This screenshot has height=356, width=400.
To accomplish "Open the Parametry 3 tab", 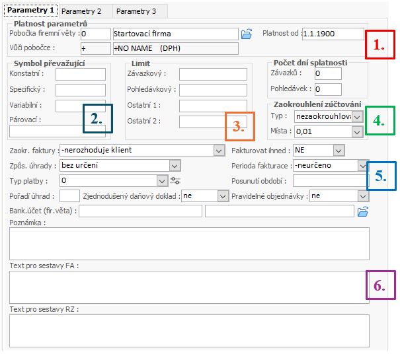I will (x=137, y=11).
